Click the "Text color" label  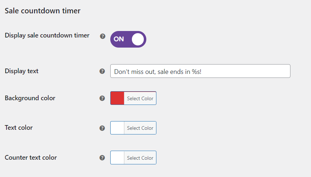19,128
